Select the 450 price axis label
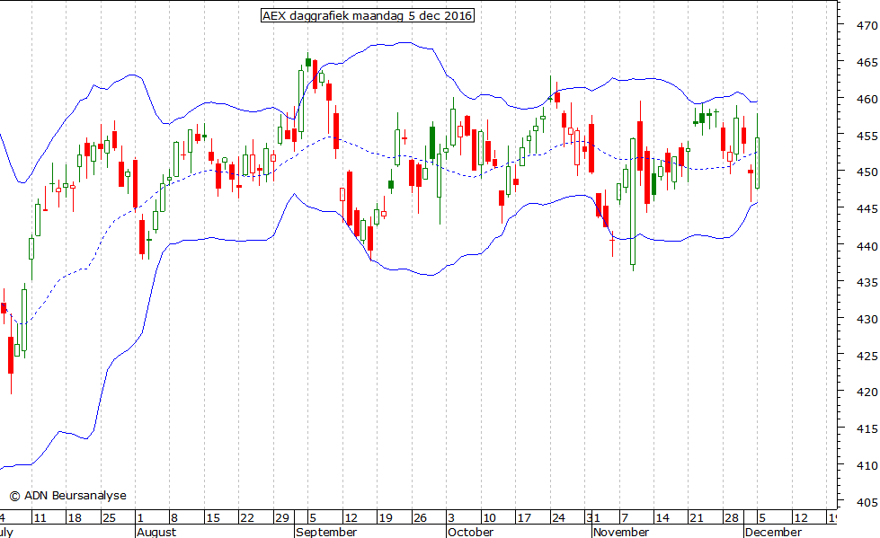880x538 pixels. (x=867, y=172)
